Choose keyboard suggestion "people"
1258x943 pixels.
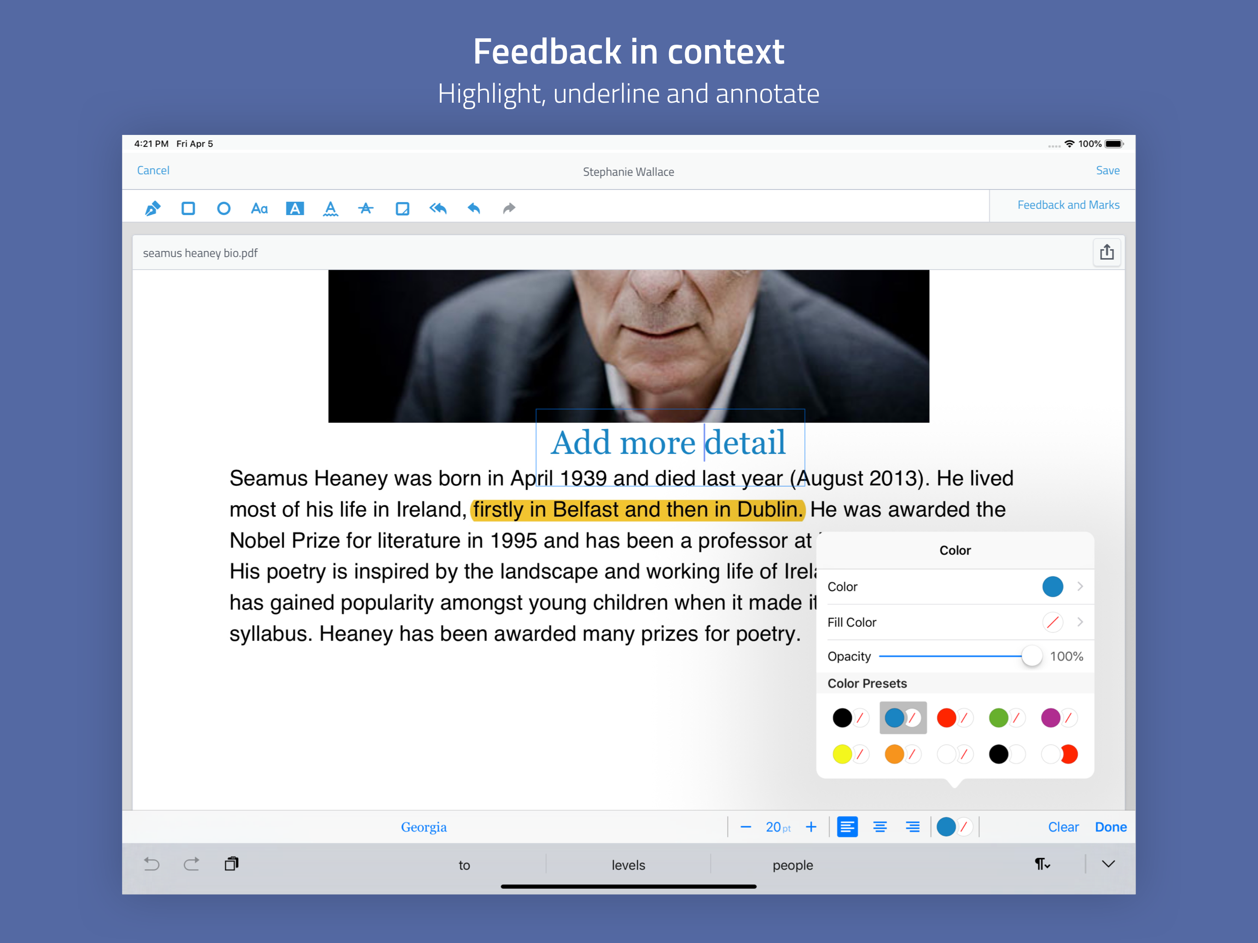coord(792,865)
